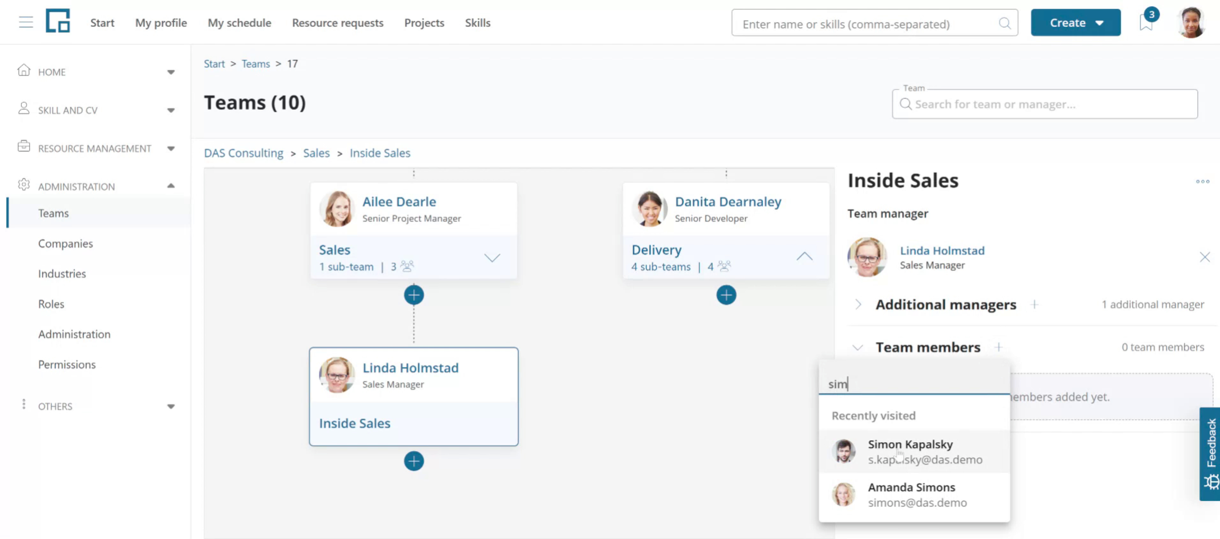
Task: Open the three-dots menu for Inside Sales
Action: pos(1202,181)
